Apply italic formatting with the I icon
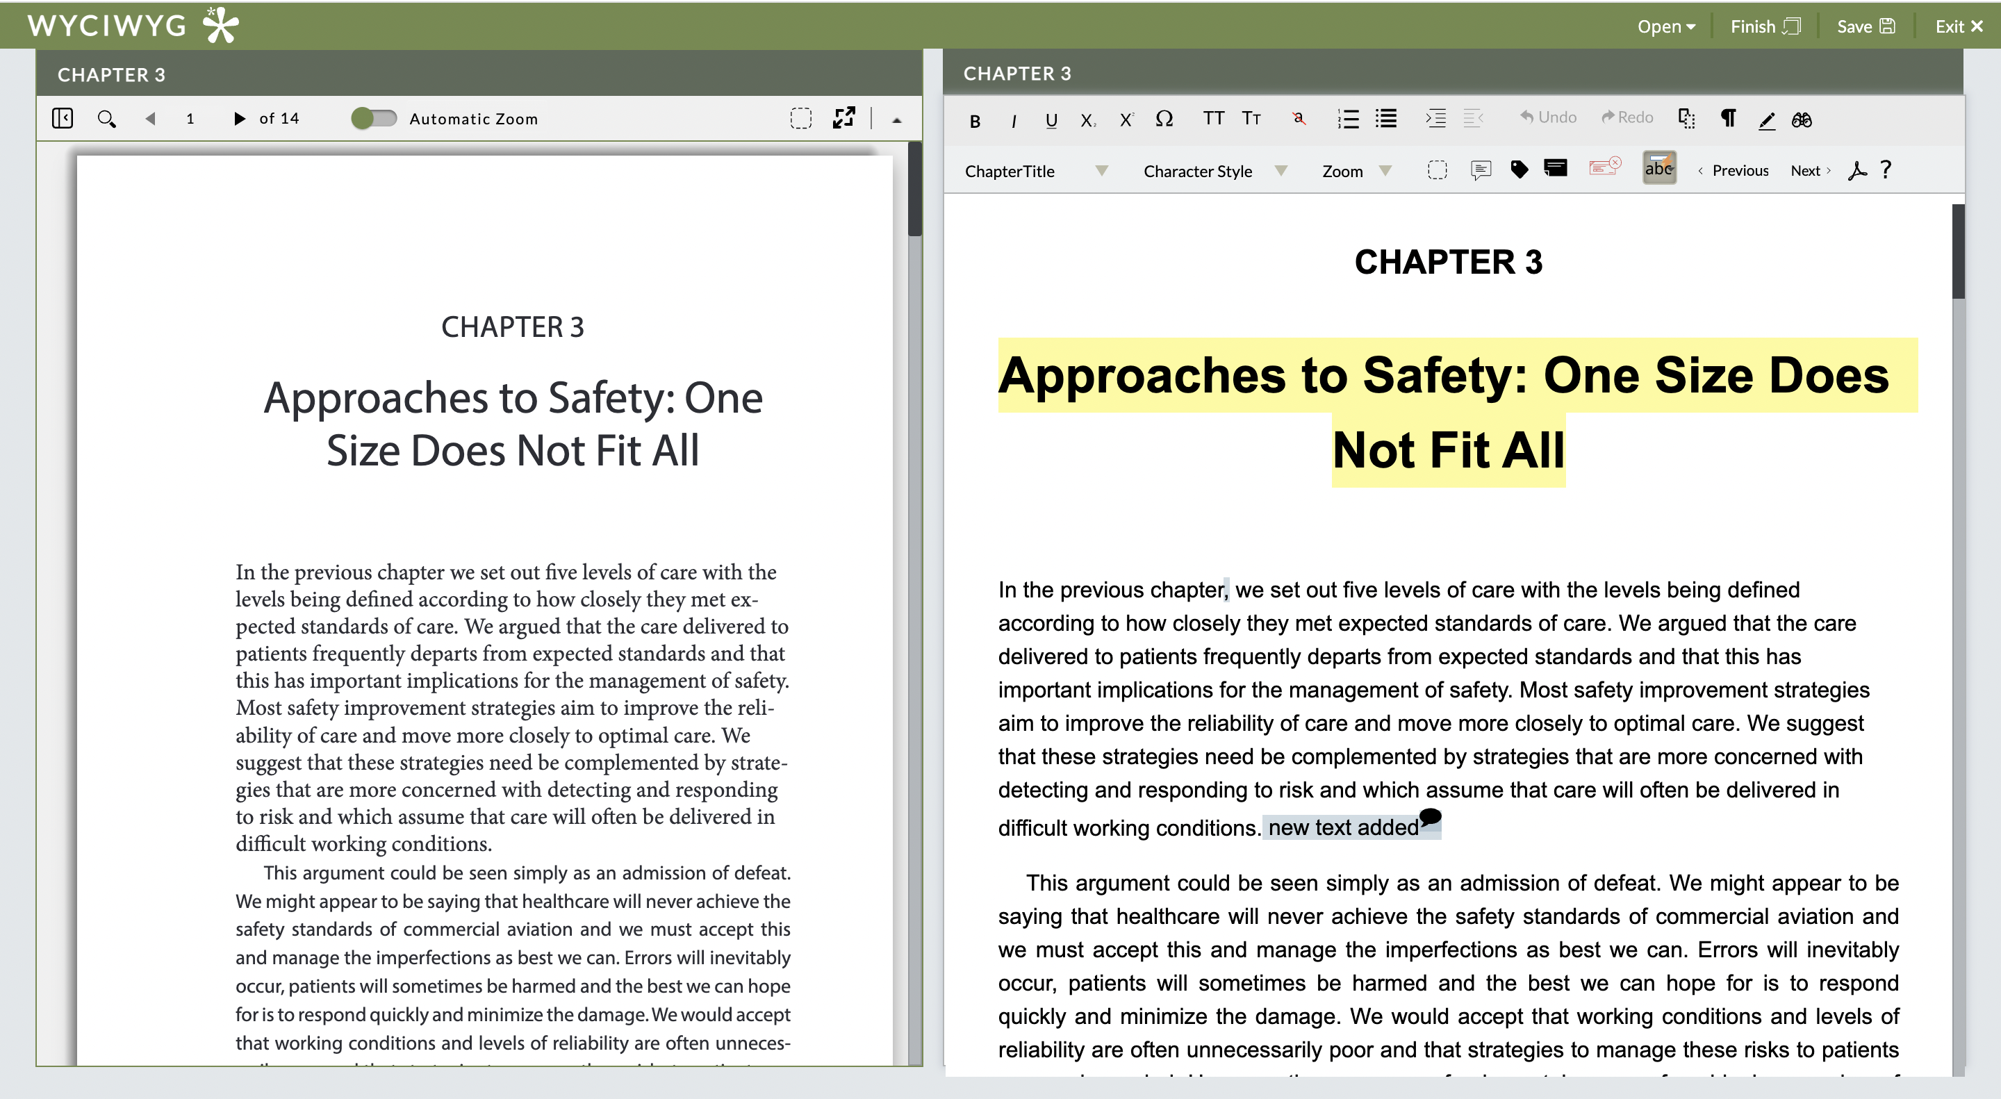This screenshot has width=2001, height=1099. point(1013,120)
